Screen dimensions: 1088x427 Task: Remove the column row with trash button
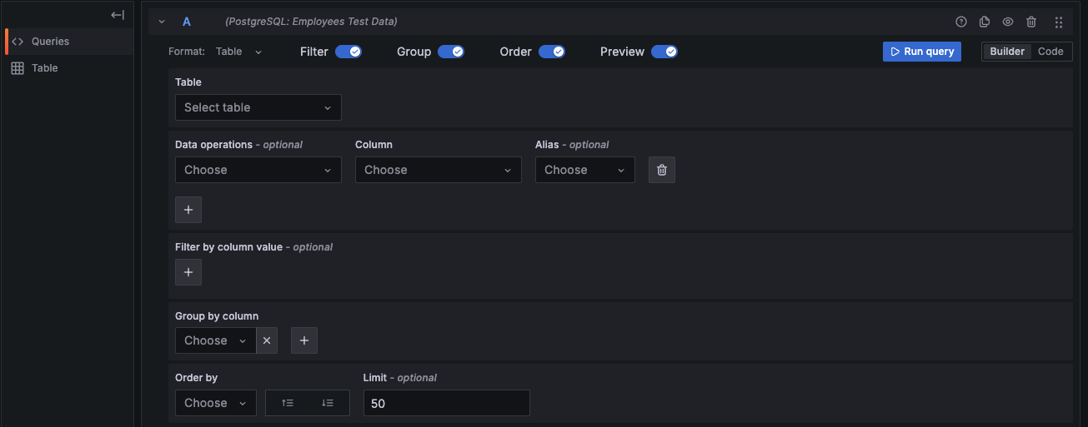click(x=662, y=170)
